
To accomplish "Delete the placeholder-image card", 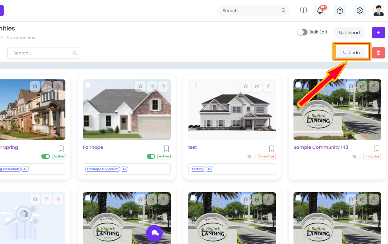I will tap(58, 199).
